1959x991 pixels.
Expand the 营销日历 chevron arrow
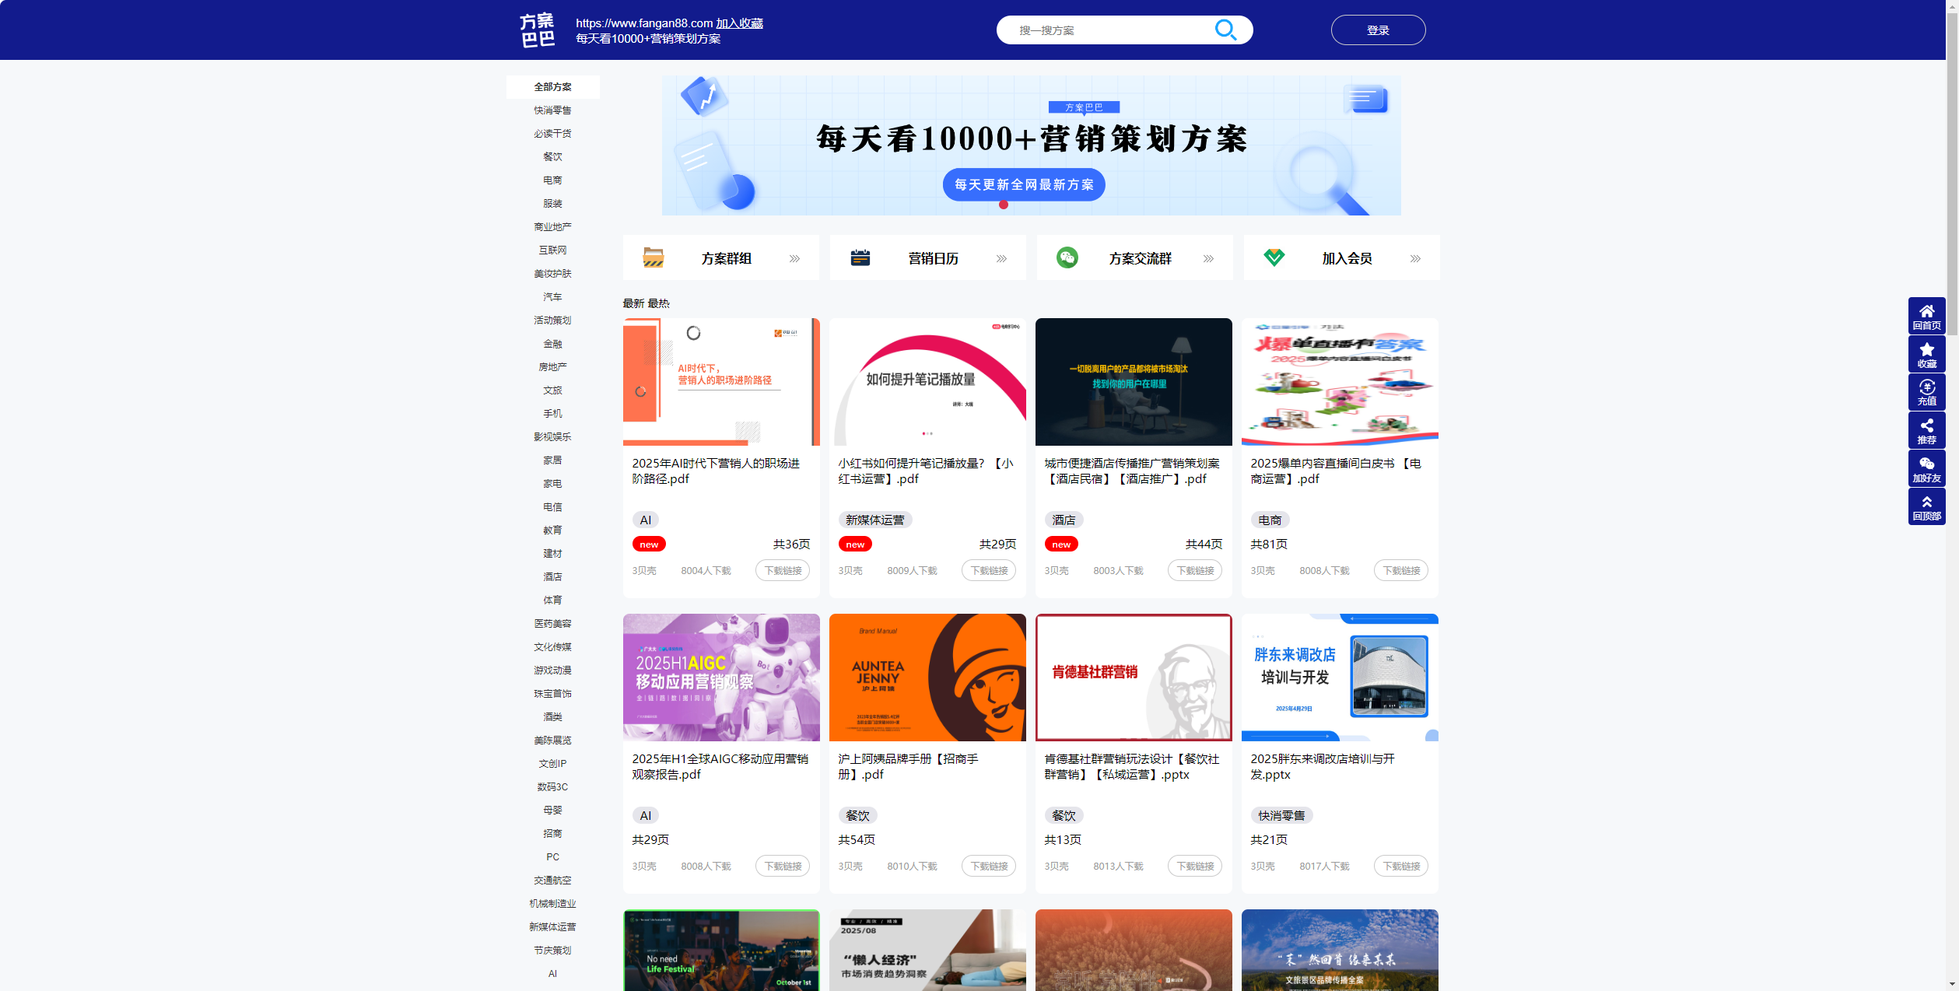pyautogui.click(x=1001, y=257)
